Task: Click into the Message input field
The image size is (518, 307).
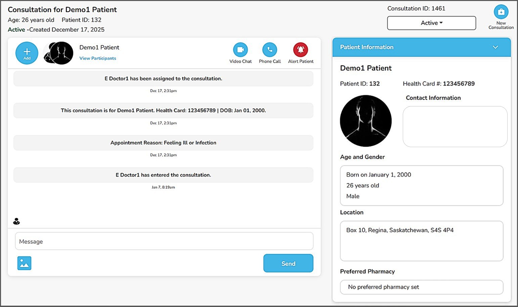Action: [164, 241]
